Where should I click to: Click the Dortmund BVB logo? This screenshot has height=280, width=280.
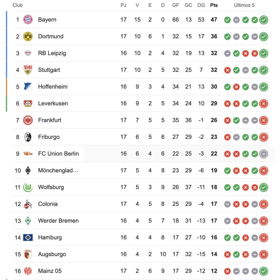[x=28, y=36]
